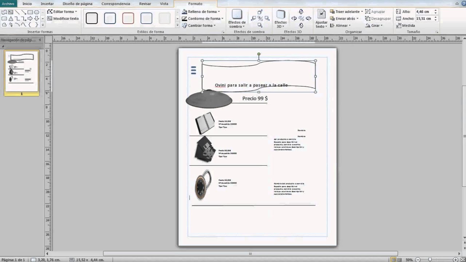The width and height of the screenshot is (466, 262).
Task: Select the right brace shape
Action: pyautogui.click(x=36, y=25)
